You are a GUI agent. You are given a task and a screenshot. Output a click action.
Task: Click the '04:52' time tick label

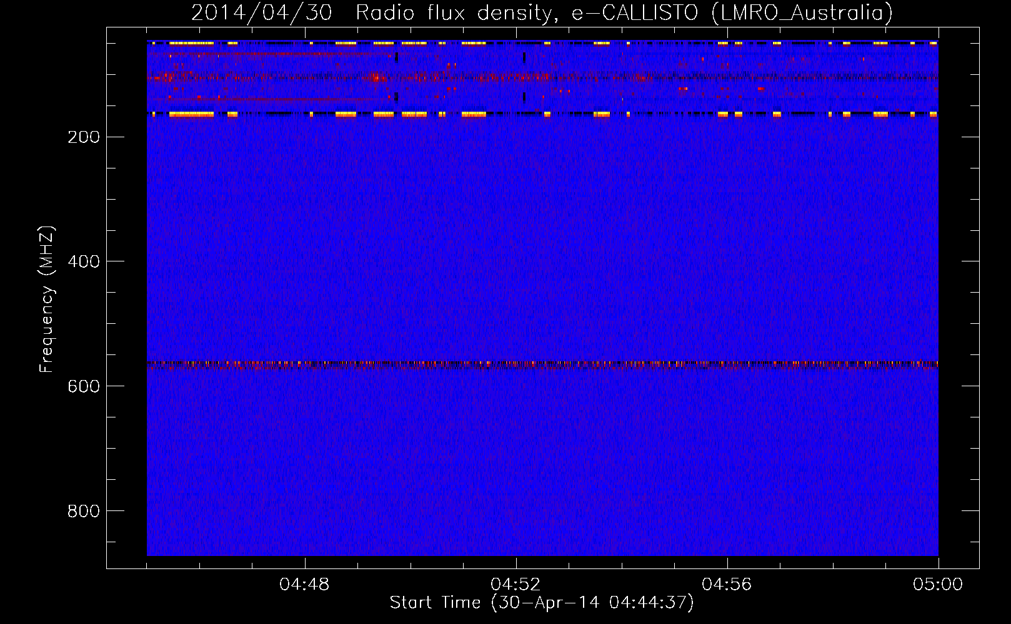point(515,585)
